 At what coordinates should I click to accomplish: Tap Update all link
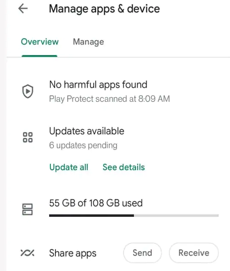coord(69,167)
